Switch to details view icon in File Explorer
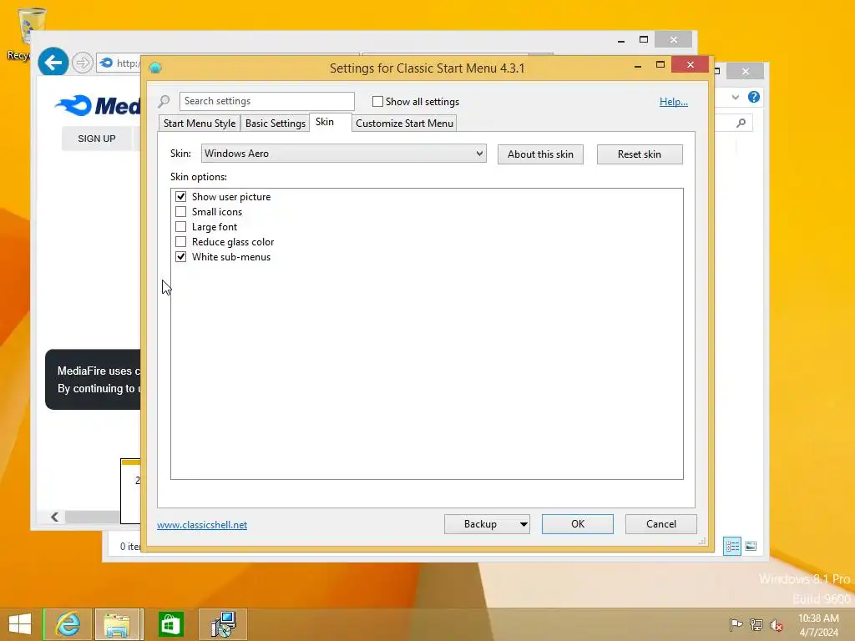855x641 pixels. pos(731,546)
